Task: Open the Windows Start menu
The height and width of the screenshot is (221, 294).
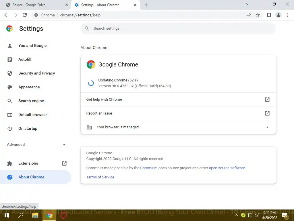Action: click(x=7, y=215)
